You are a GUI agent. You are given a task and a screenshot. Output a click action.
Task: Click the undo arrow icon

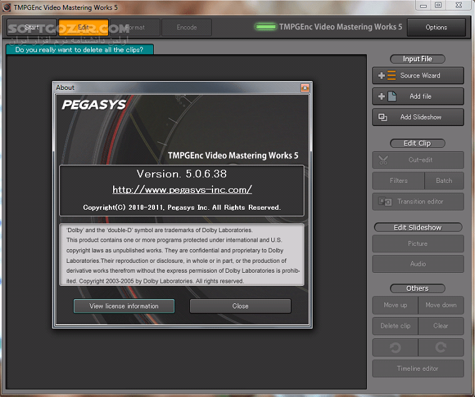(x=396, y=347)
